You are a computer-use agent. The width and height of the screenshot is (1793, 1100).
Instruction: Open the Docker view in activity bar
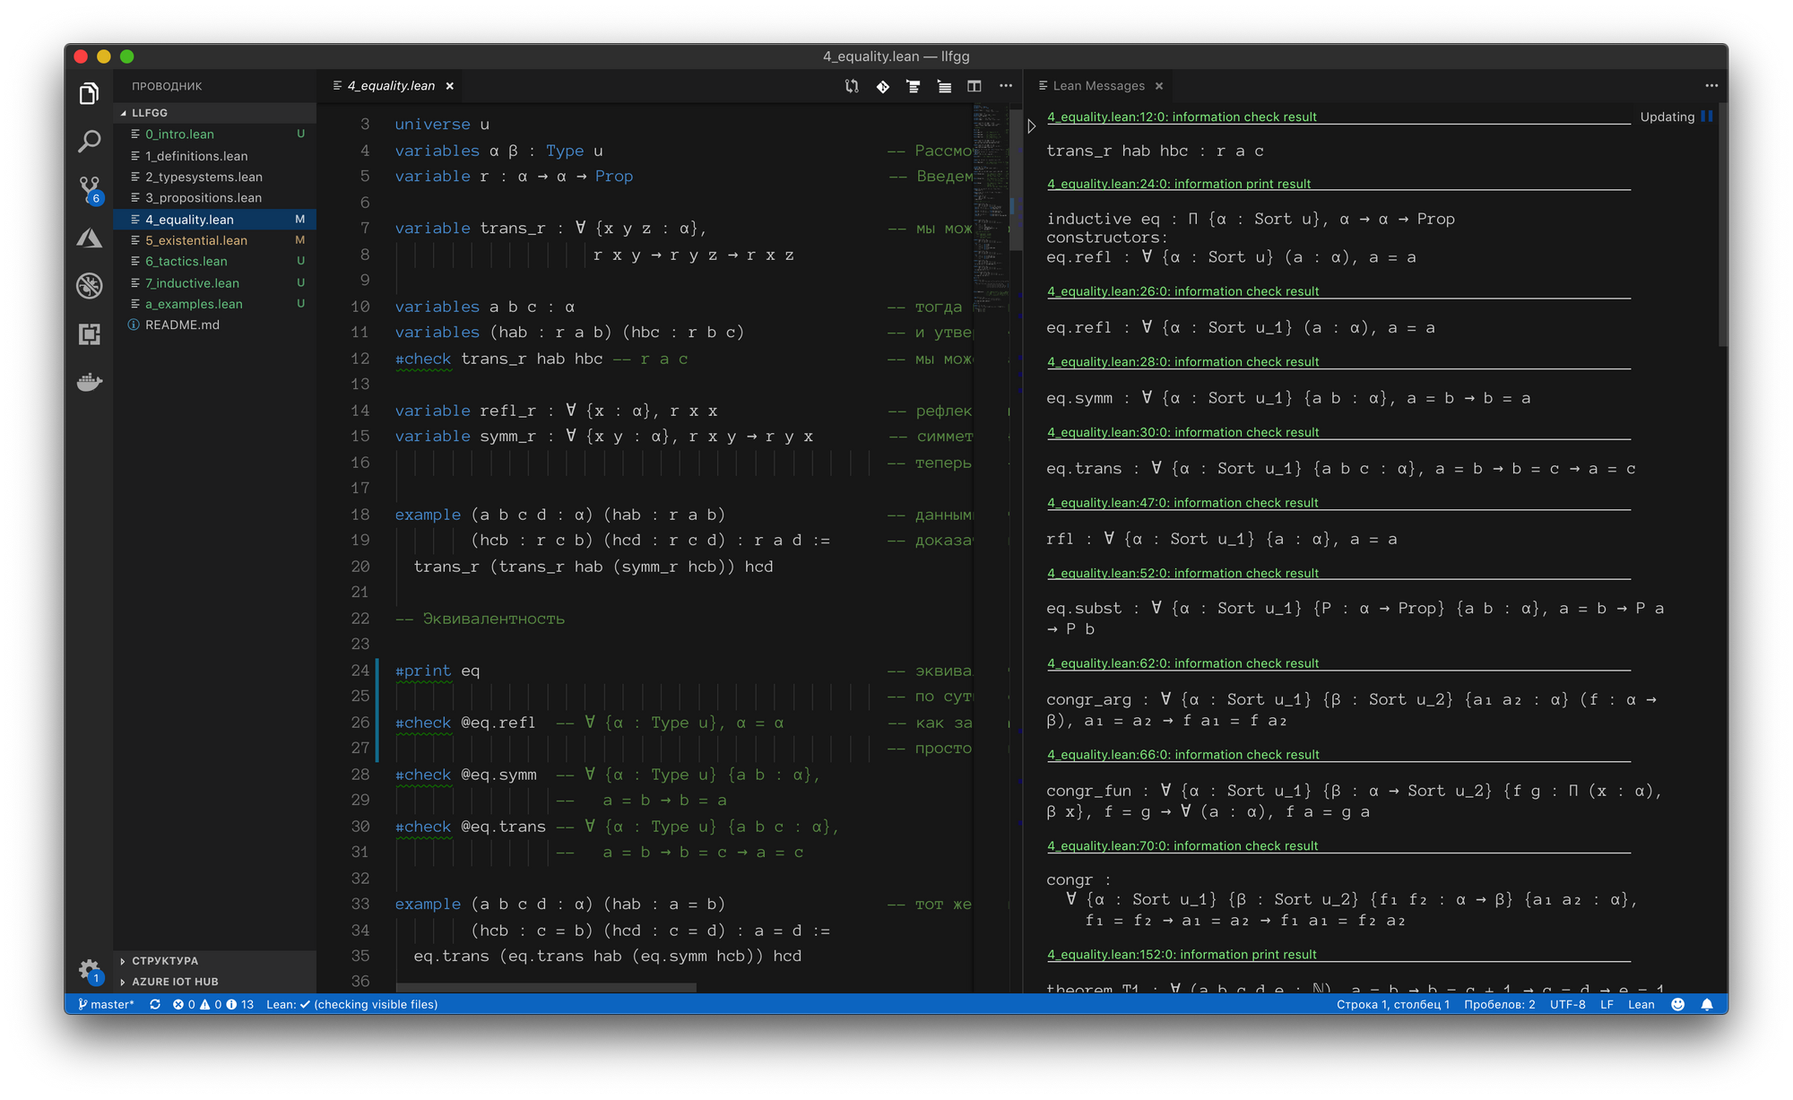89,383
